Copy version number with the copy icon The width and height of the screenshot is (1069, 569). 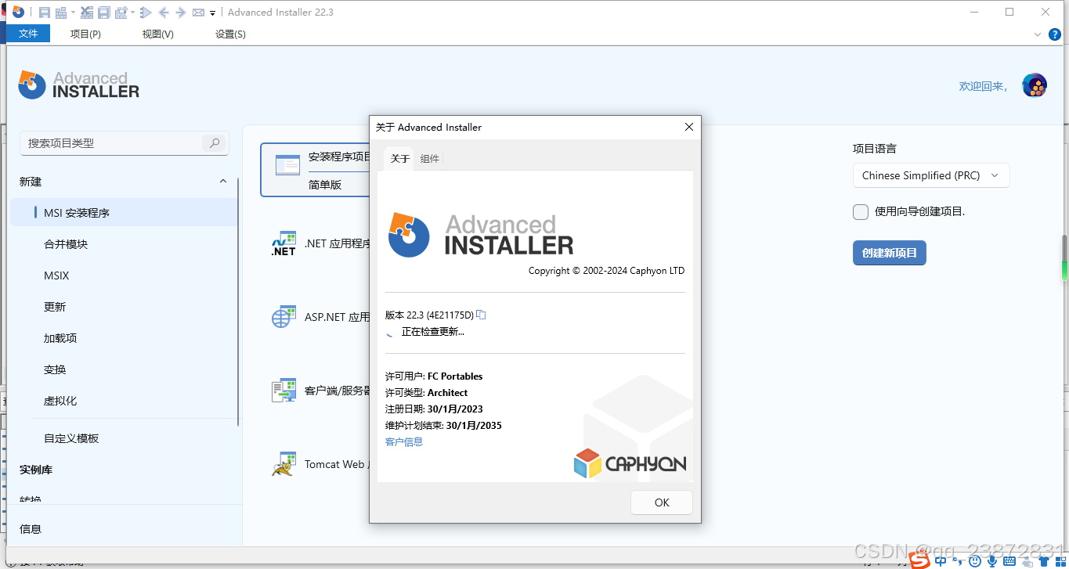click(481, 315)
